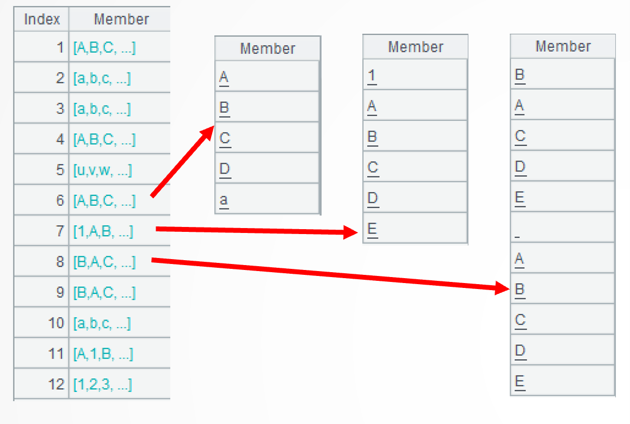Select the [B,A,C, ...] member in row 9
This screenshot has height=424, width=630.
point(104,293)
